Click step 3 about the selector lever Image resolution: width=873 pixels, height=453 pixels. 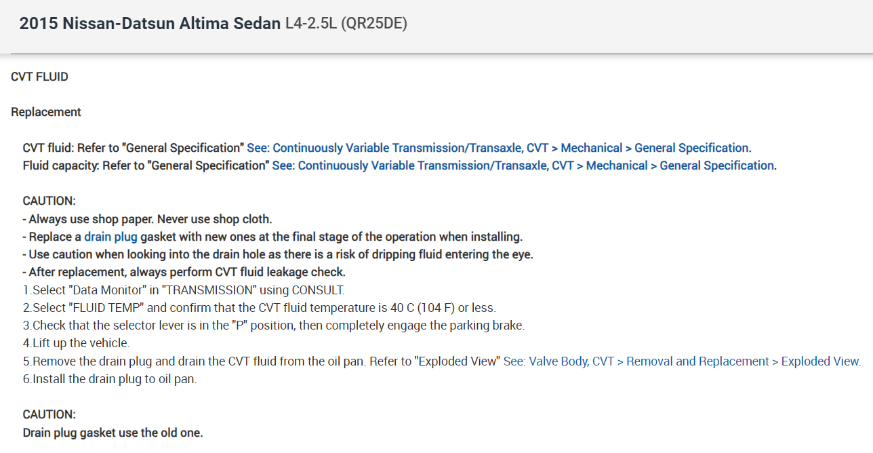(273, 326)
